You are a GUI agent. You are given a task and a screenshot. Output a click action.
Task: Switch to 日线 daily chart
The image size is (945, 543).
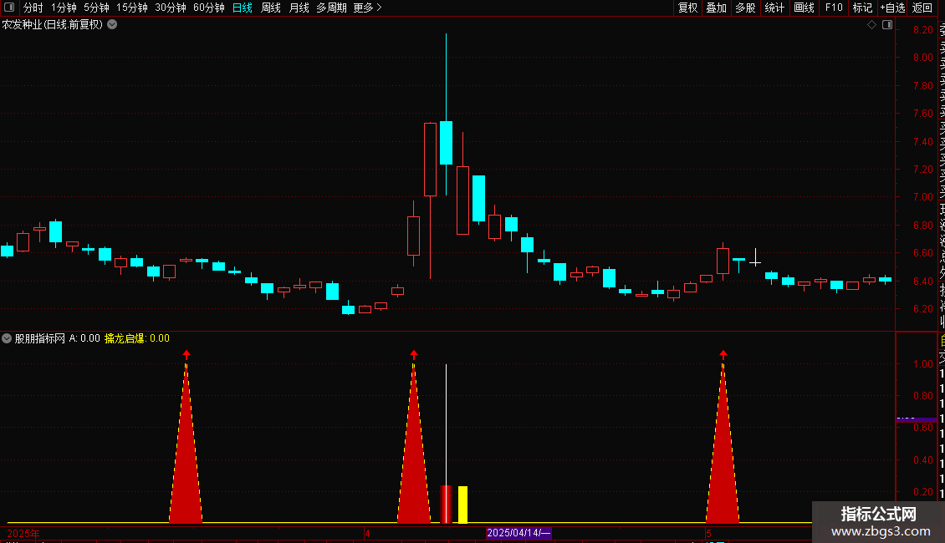(243, 8)
